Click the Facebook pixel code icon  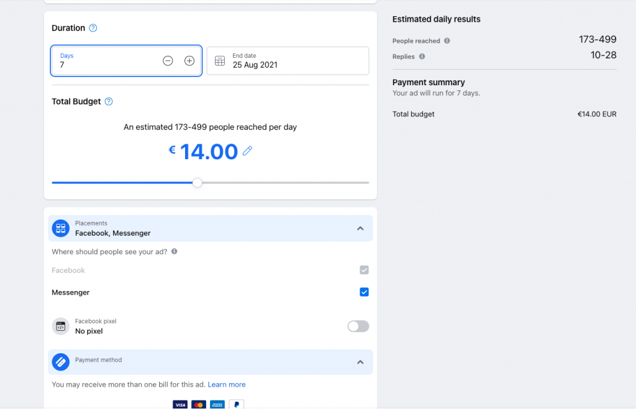pyautogui.click(x=61, y=326)
